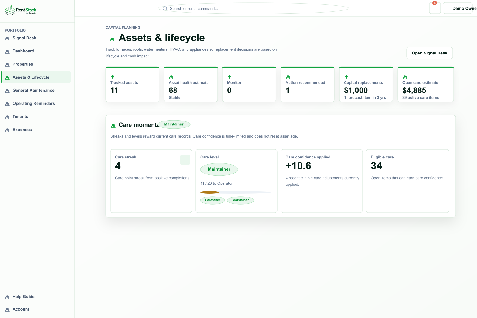The image size is (477, 318).
Task: Navigate to Operating Reminders
Action: [x=36, y=103]
